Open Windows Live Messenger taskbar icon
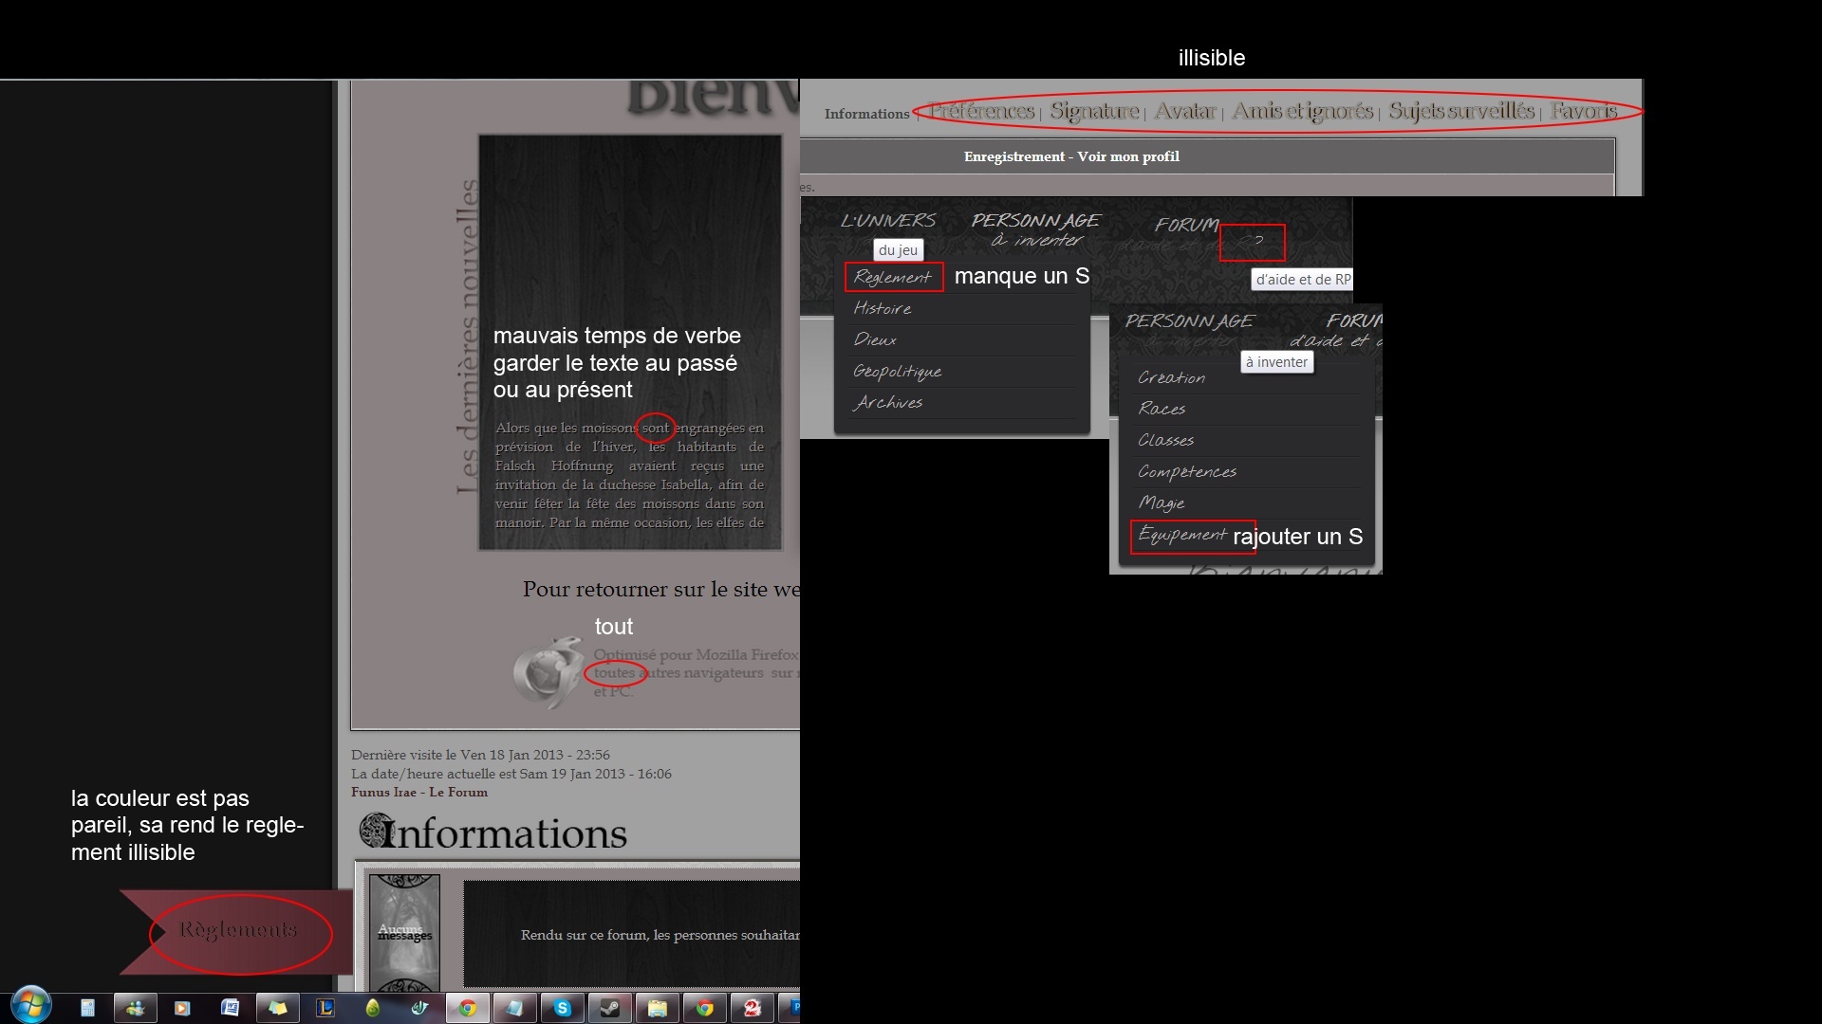This screenshot has width=1822, height=1024. (135, 1008)
